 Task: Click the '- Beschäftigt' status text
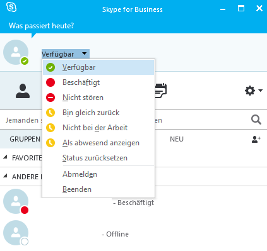[x=134, y=203]
